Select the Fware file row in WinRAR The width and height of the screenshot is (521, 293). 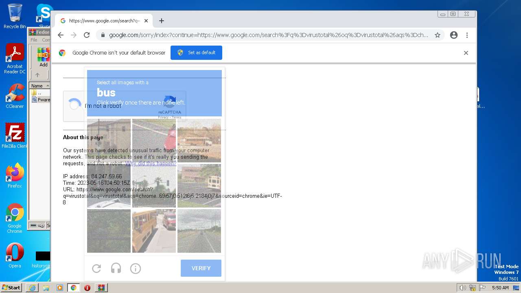tap(40, 100)
